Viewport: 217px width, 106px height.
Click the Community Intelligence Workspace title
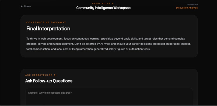[103, 8]
